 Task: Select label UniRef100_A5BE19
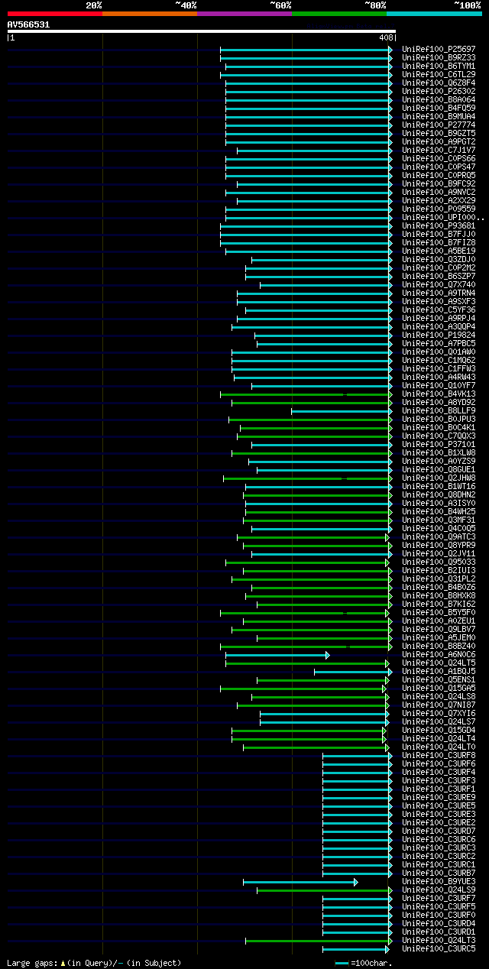(439, 251)
